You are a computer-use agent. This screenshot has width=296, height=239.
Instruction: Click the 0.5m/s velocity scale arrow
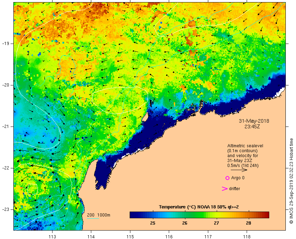[239, 170]
